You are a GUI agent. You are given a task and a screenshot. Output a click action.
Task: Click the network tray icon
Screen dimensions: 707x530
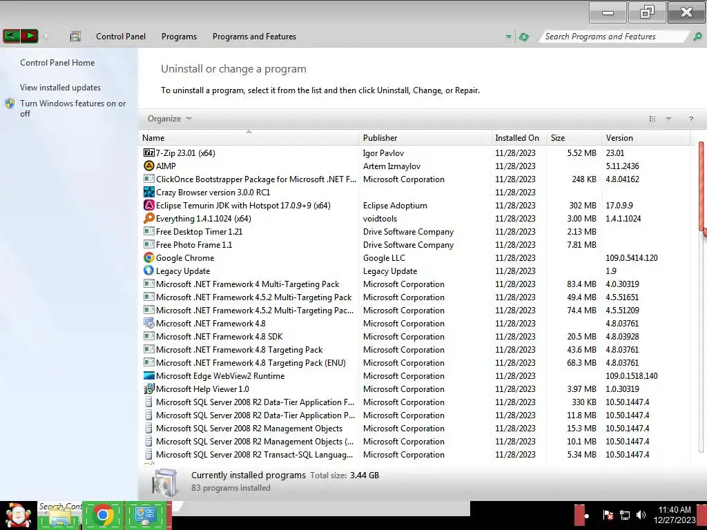[624, 515]
